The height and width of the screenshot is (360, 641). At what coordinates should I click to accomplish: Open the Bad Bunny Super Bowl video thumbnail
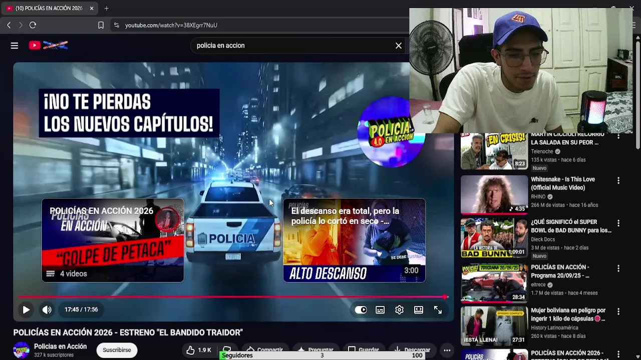coord(494,238)
